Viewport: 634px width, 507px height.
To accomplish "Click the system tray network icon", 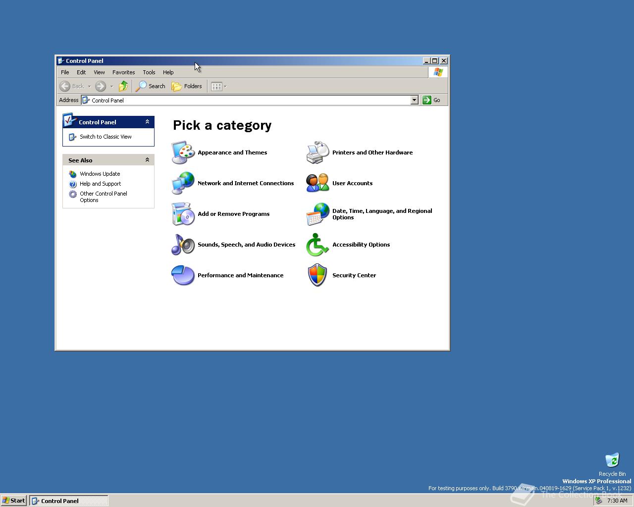I will click(x=599, y=501).
